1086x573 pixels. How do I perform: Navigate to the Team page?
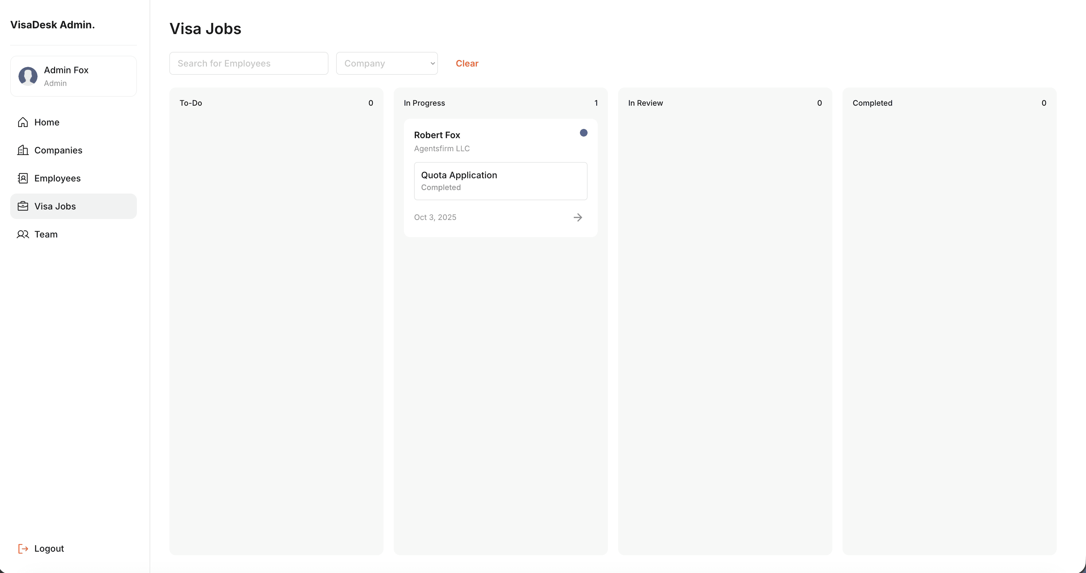(46, 234)
